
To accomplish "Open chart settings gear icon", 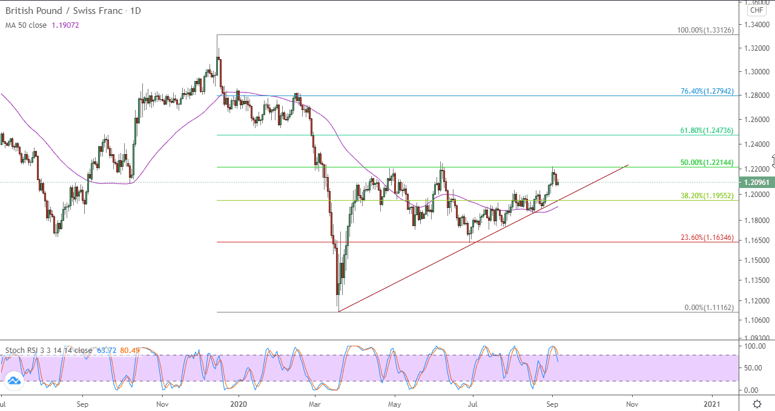I will (757, 403).
